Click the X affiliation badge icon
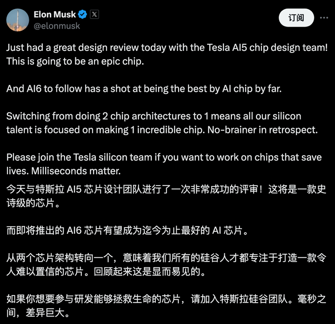This screenshot has height=324, width=335. coord(94,14)
